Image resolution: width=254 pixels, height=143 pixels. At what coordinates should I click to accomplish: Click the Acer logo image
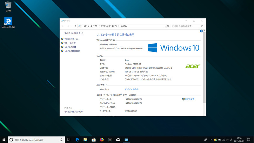193,66
